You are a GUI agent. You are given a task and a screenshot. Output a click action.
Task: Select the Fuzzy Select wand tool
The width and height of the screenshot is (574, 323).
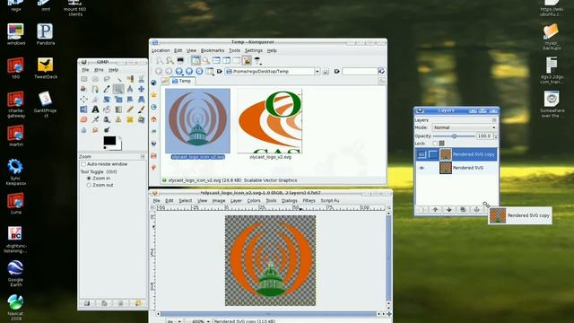click(x=119, y=80)
